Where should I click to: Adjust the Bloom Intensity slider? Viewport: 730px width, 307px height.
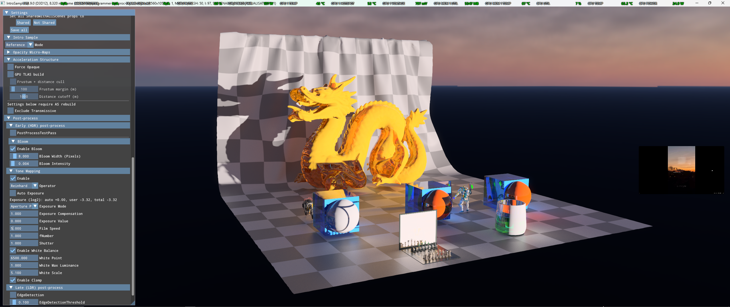click(24, 163)
